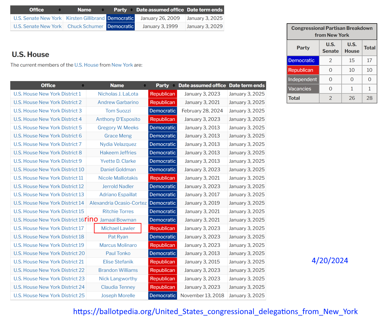
Task: Open Brandon Williams's page
Action: [x=118, y=270]
